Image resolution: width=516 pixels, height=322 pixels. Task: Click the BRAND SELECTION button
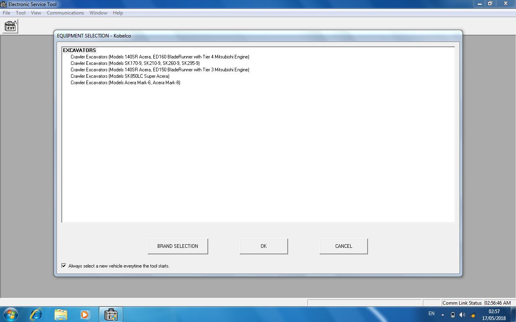tap(178, 246)
